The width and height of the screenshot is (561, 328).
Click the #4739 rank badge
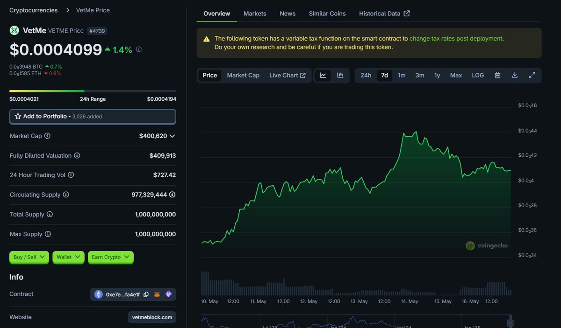(97, 30)
